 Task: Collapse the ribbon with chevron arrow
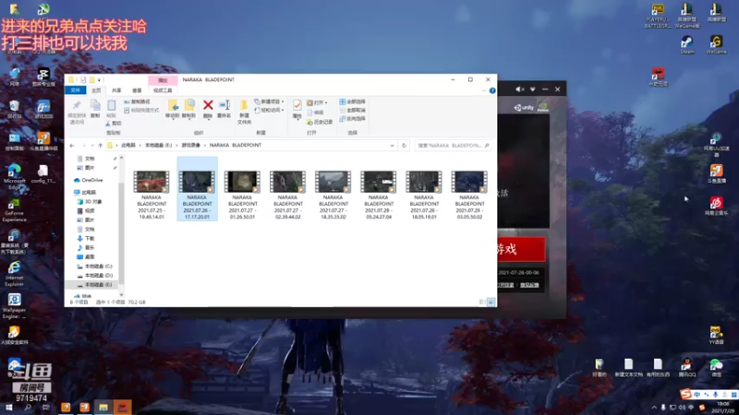pos(484,90)
